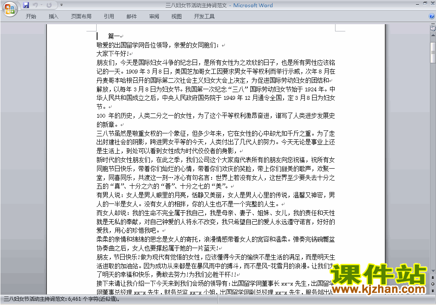Redo the last action

[x=49, y=5]
